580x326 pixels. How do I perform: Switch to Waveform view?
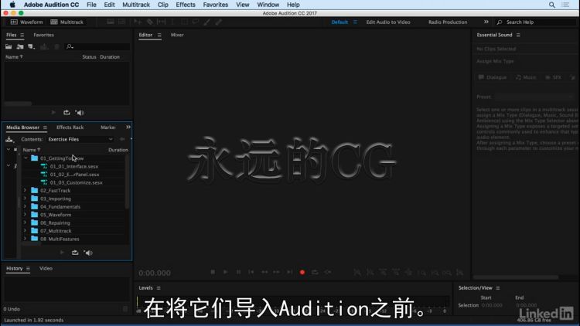tap(26, 22)
